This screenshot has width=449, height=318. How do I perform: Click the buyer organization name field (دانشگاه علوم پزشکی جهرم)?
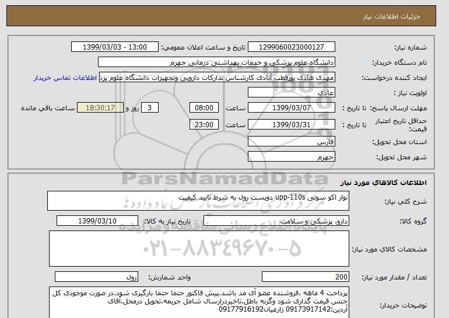pos(216,62)
